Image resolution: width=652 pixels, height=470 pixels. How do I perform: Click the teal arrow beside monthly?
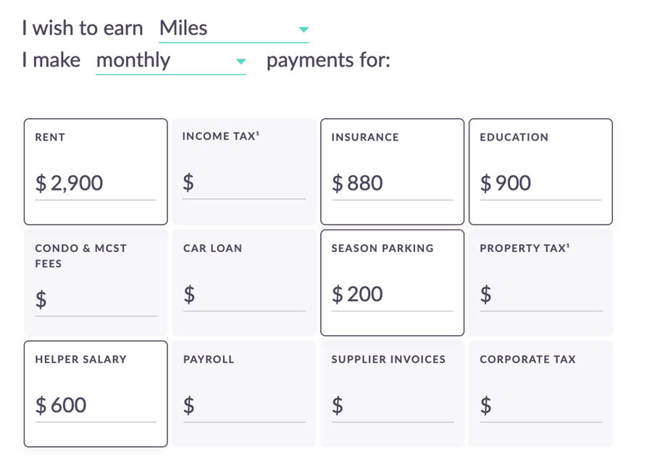point(241,62)
